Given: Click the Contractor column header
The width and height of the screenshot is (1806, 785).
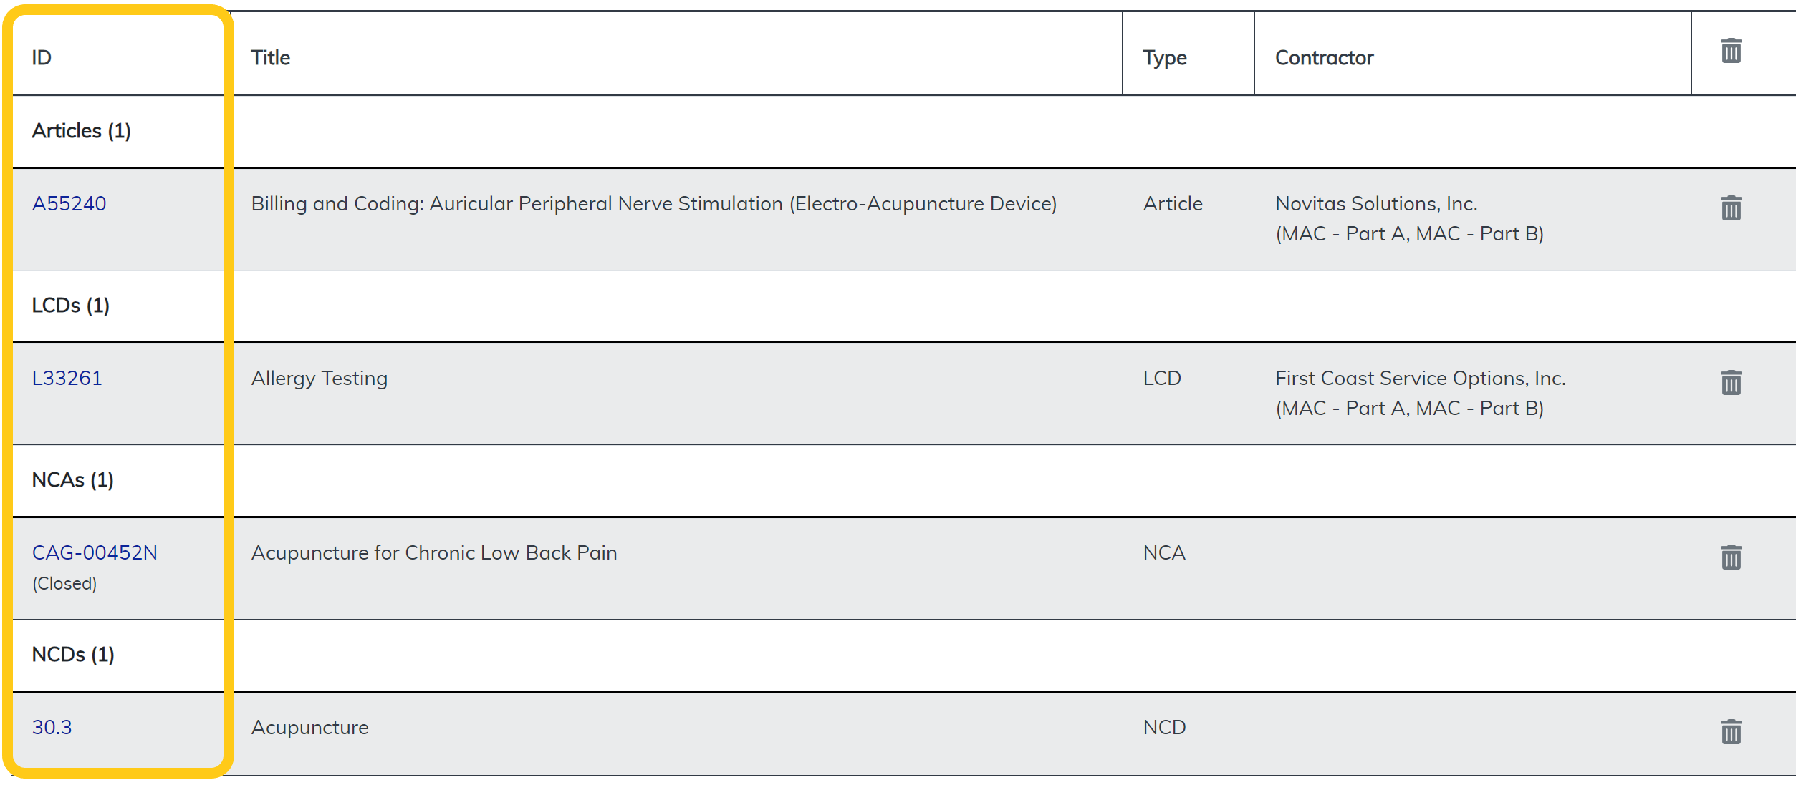Looking at the screenshot, I should click(1324, 58).
